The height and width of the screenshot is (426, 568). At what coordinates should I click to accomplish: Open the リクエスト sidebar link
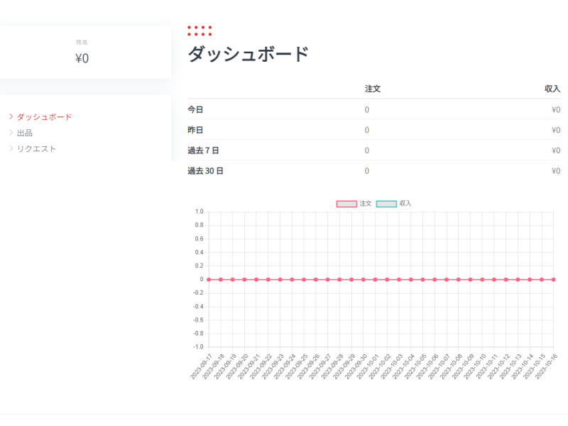click(36, 148)
